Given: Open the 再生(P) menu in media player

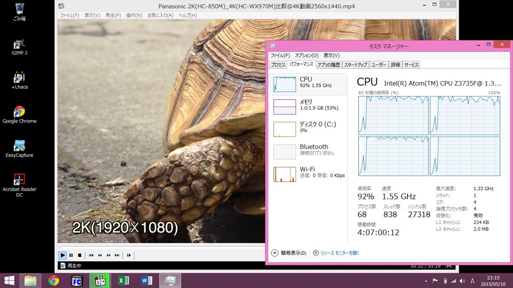Looking at the screenshot, I should [x=113, y=15].
